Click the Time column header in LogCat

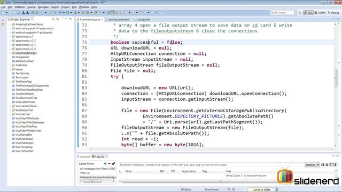[128, 171]
